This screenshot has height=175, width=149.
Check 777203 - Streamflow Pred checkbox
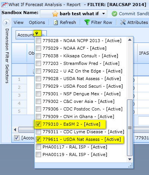[x=38, y=63]
